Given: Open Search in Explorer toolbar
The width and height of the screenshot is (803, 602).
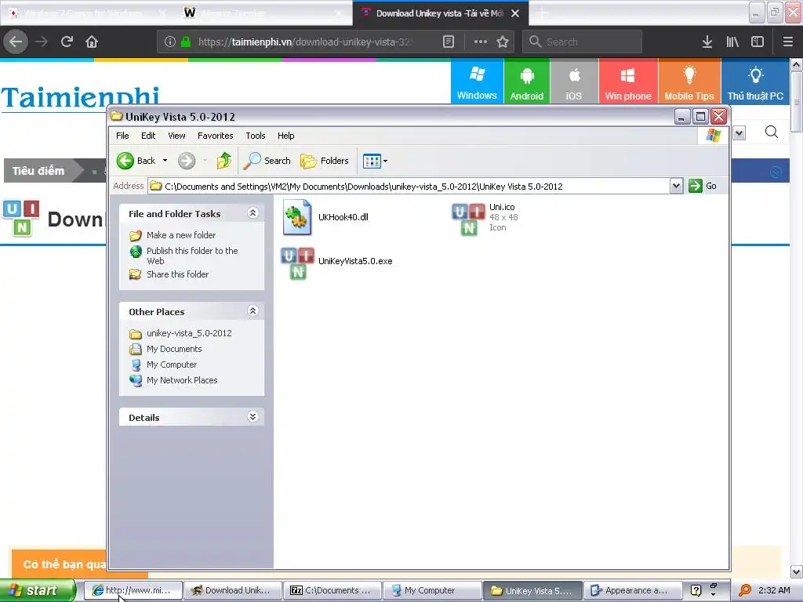Looking at the screenshot, I should click(x=267, y=161).
